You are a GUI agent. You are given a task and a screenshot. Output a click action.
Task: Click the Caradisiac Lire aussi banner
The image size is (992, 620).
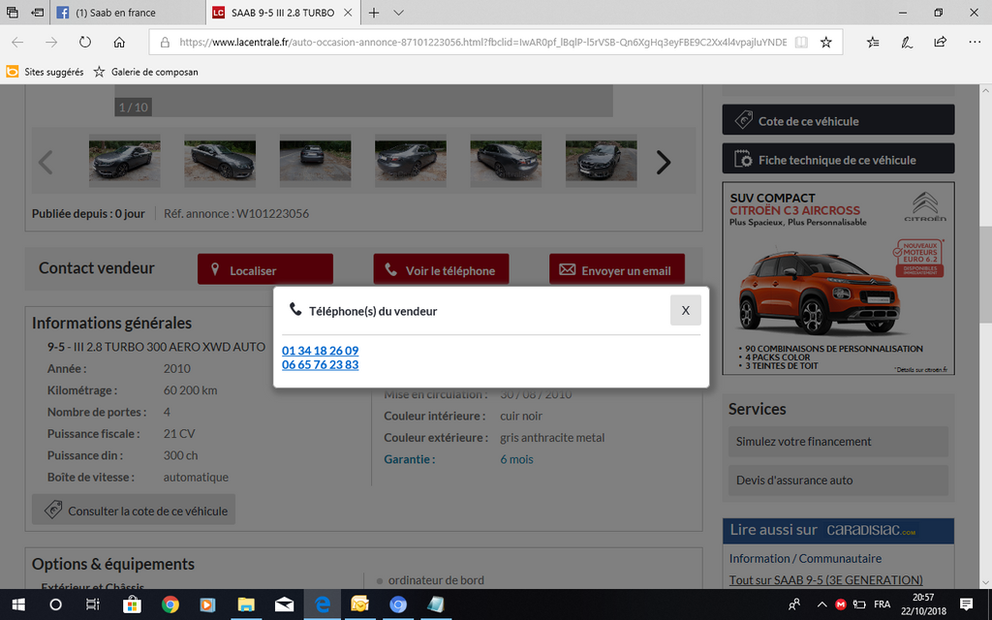(x=838, y=531)
